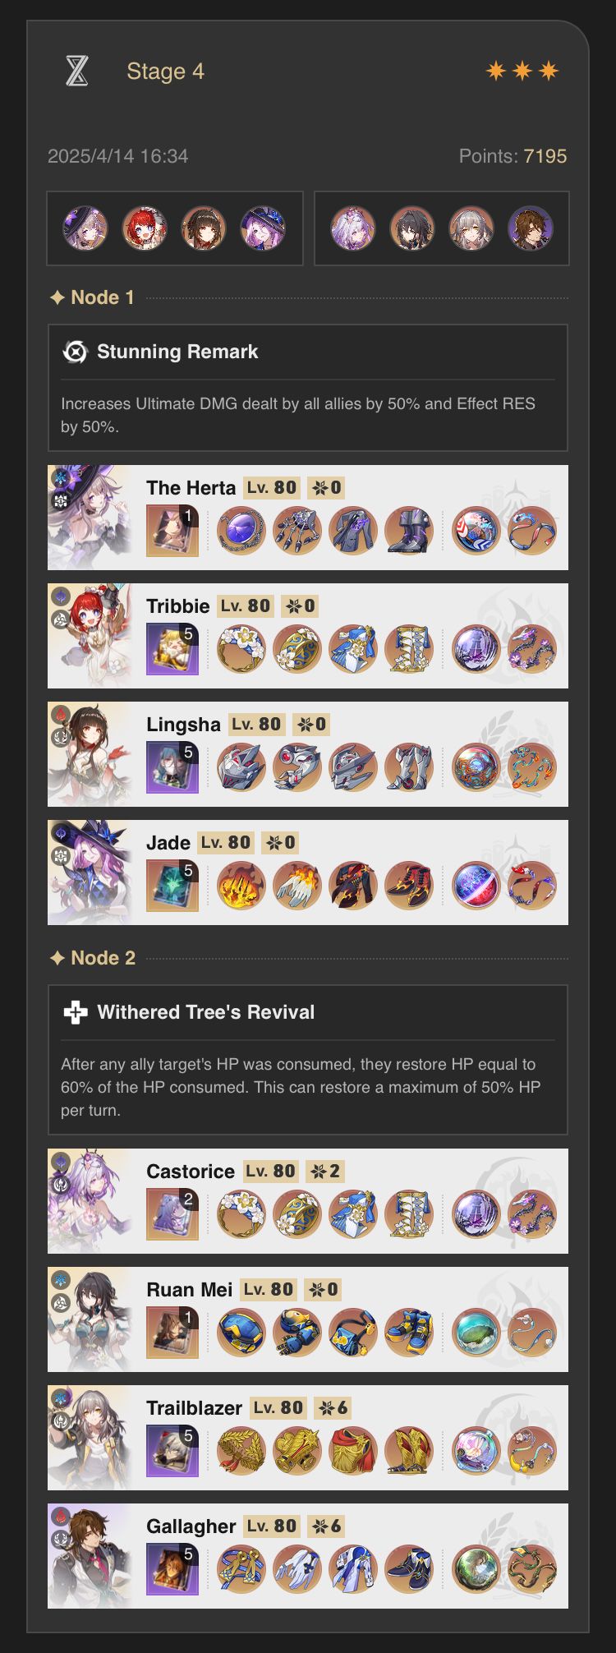Click Gallagher avatar in team two preview
The width and height of the screenshot is (616, 1653).
pyautogui.click(x=531, y=228)
